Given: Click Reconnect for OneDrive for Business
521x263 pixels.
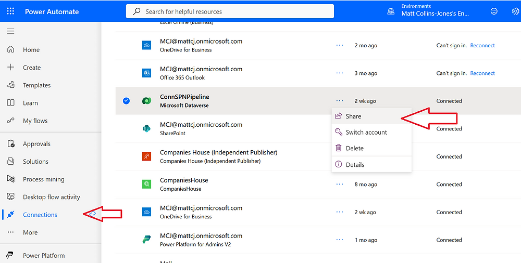Looking at the screenshot, I should [482, 45].
